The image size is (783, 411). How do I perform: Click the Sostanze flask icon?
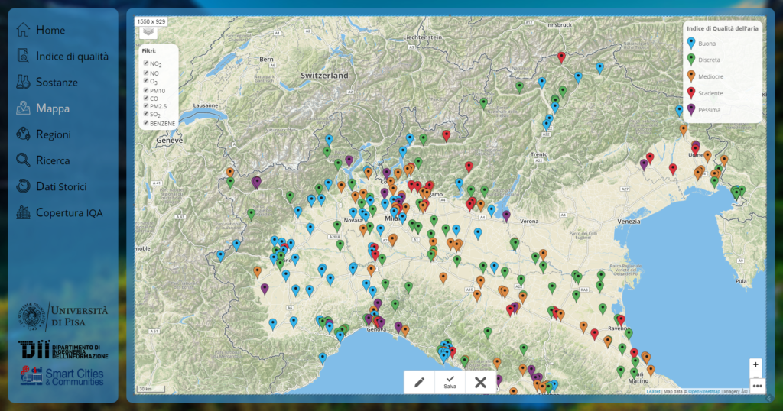[x=23, y=82]
